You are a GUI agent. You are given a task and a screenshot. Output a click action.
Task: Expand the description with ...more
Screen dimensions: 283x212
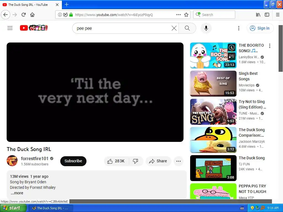click(x=17, y=193)
